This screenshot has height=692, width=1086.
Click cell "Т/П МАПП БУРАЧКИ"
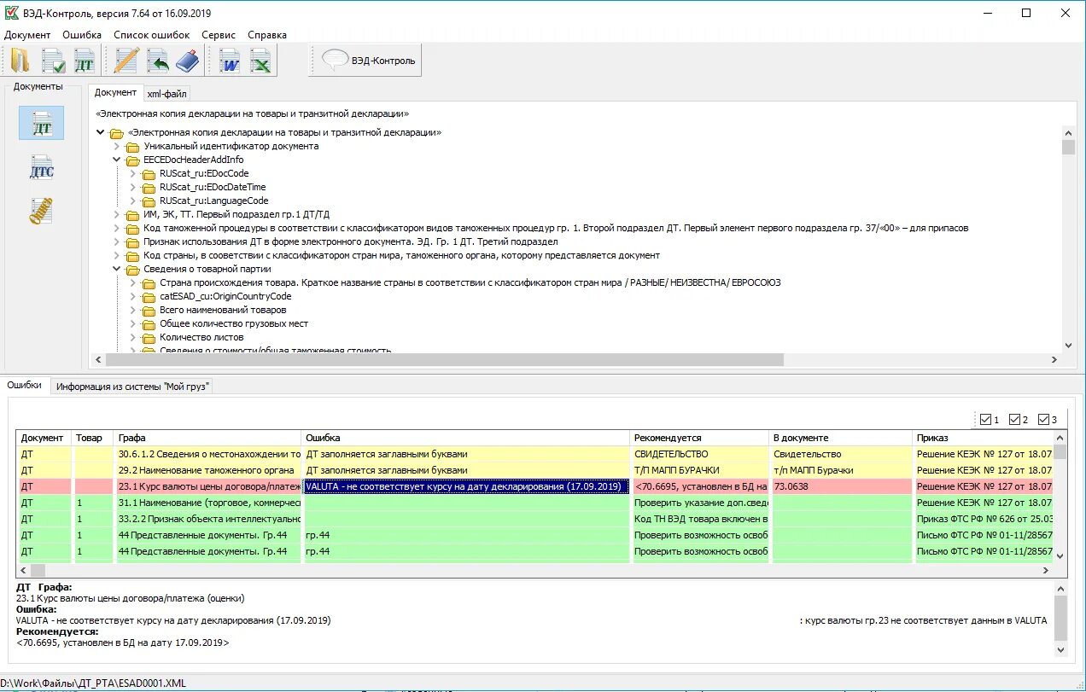pyautogui.click(x=700, y=470)
